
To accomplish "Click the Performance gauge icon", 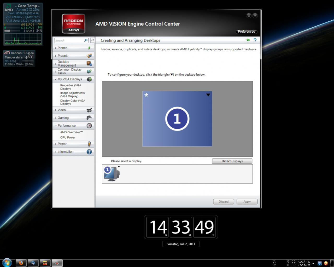I will click(89, 126).
